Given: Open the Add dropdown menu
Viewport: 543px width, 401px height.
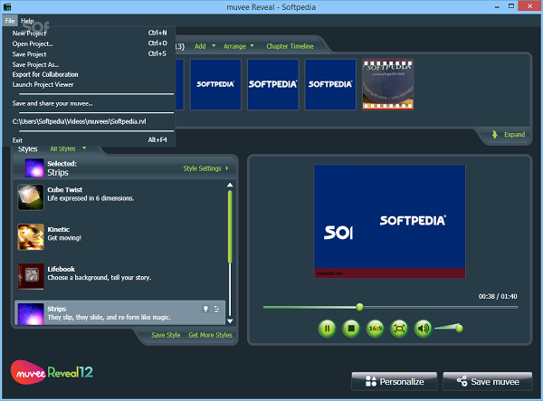Looking at the screenshot, I should coord(205,46).
